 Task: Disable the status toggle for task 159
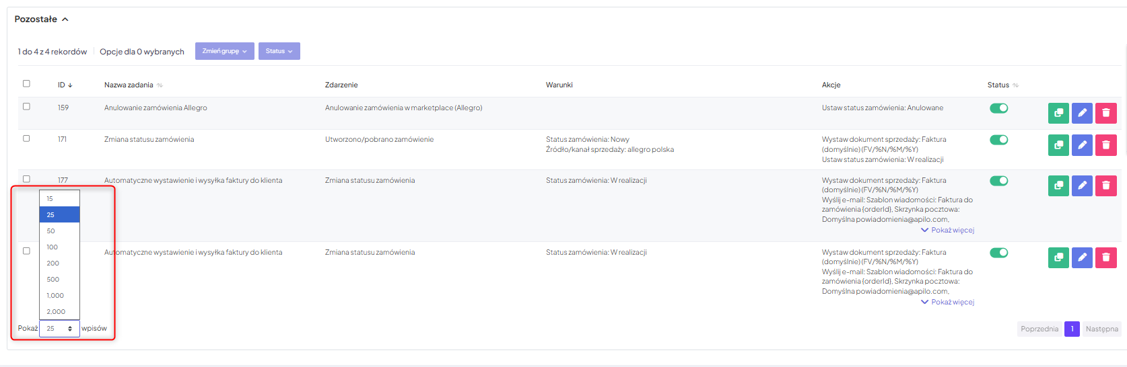998,108
